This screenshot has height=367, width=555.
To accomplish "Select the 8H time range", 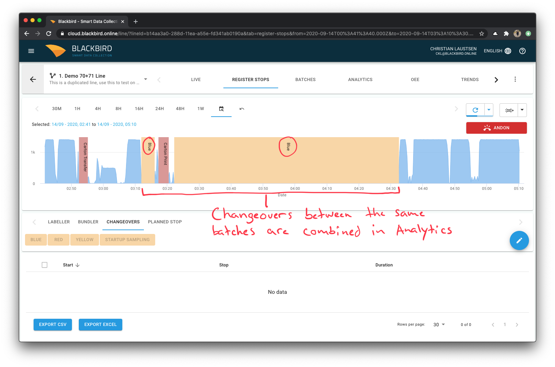I will (x=119, y=109).
